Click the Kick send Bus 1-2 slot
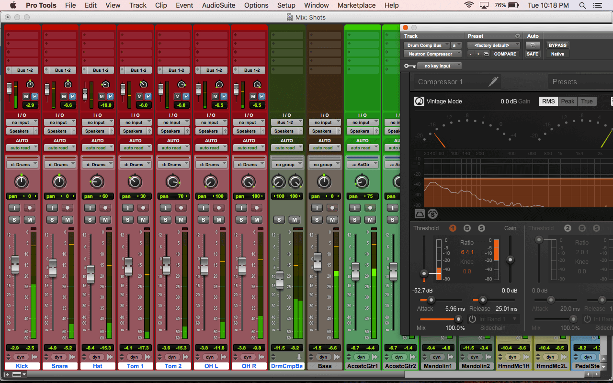The image size is (613, 383). pyautogui.click(x=22, y=70)
